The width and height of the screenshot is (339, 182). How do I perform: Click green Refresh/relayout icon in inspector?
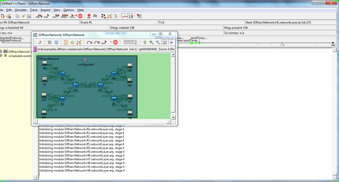click(x=145, y=42)
